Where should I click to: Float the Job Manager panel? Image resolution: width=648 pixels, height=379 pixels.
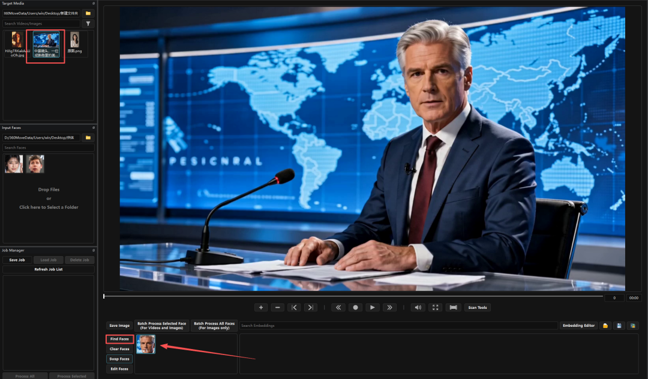[94, 250]
